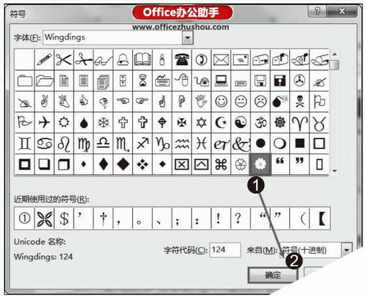Open the font dropdown arrow

(x=188, y=38)
